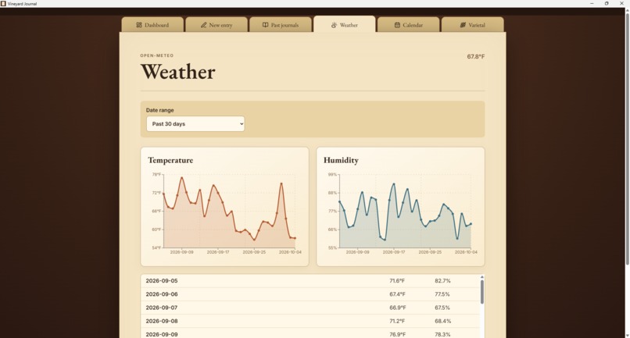Click the 2026-09-05 table row date
Screen dimensions: 630x338
tap(162, 280)
